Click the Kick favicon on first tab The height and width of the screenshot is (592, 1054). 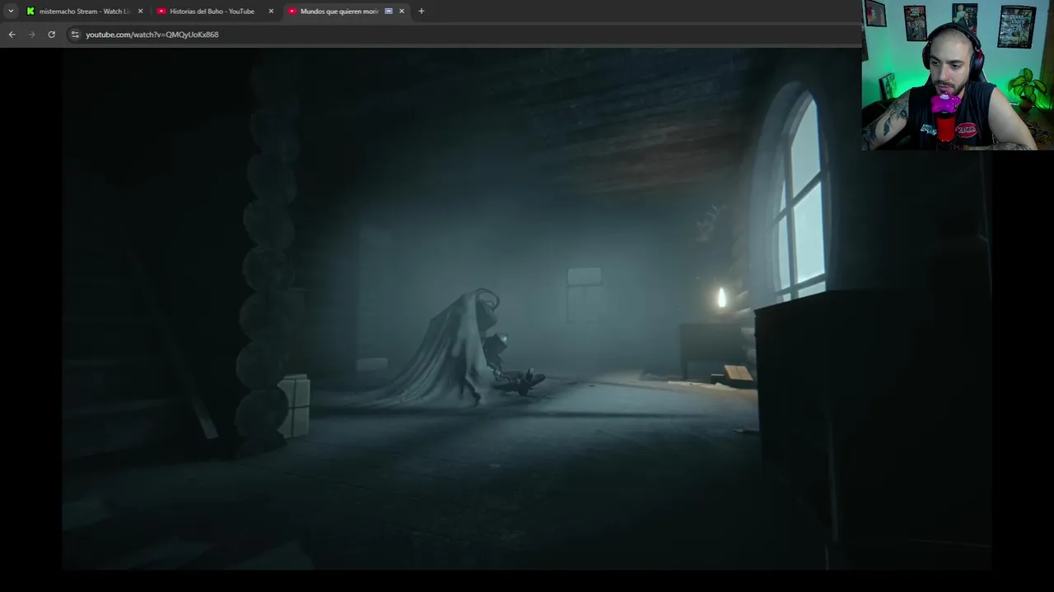(x=30, y=11)
